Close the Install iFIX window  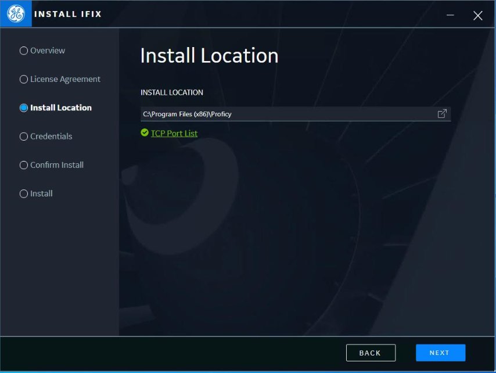tap(477, 15)
